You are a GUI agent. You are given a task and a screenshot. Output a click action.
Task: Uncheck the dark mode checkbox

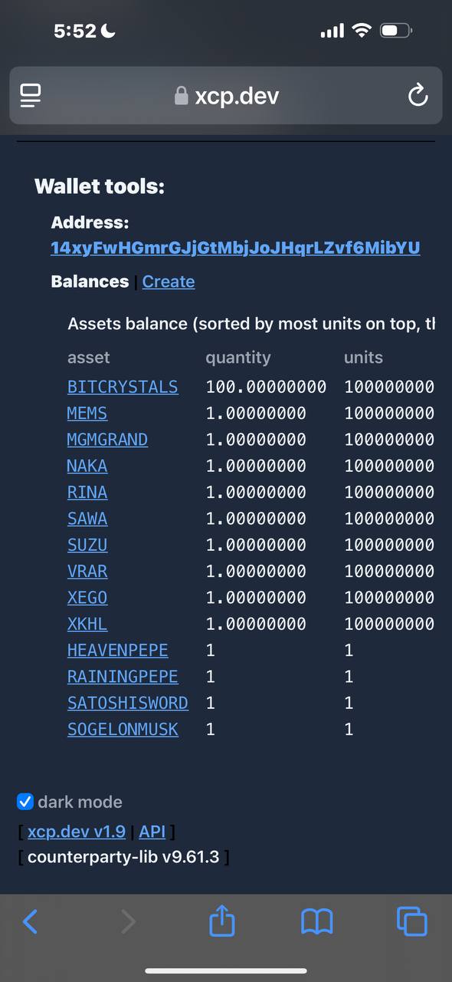(25, 802)
